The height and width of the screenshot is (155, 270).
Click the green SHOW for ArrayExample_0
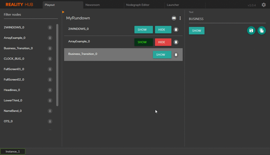(x=143, y=42)
